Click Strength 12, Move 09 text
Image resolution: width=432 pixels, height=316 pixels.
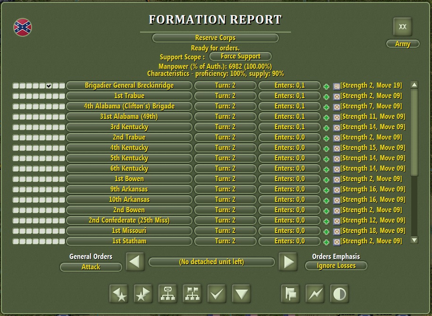point(373,220)
